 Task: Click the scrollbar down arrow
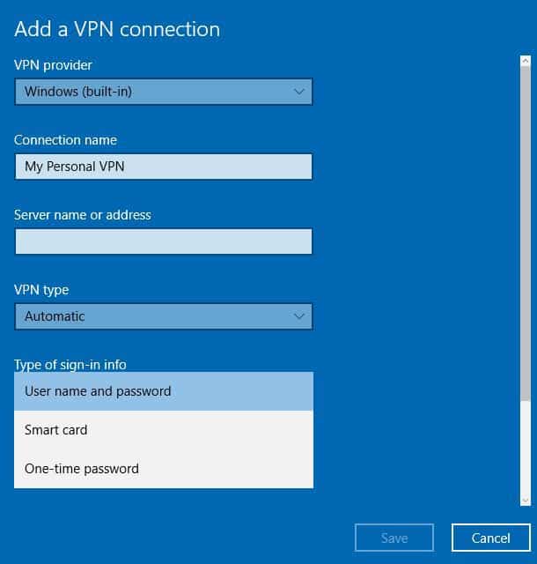[526, 500]
